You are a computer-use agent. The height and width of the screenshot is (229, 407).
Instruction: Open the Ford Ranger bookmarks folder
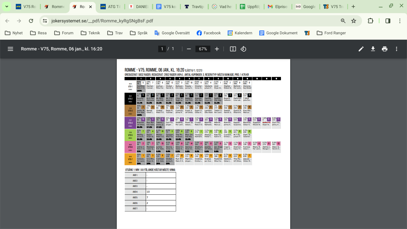tap(331, 33)
